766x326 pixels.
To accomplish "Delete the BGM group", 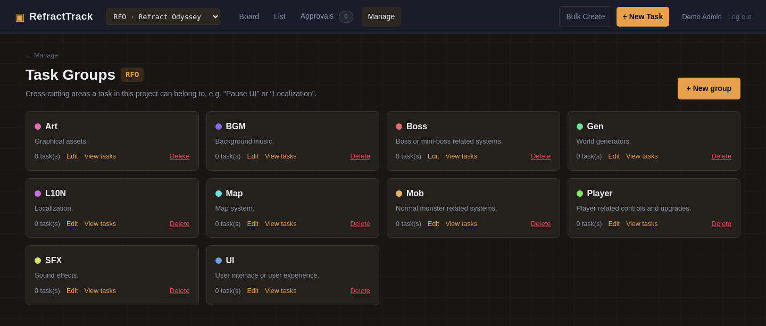I will click(x=360, y=156).
